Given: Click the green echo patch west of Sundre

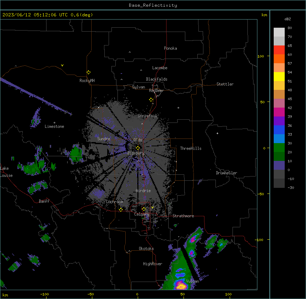Looking at the screenshot, I should pyautogui.click(x=76, y=154).
